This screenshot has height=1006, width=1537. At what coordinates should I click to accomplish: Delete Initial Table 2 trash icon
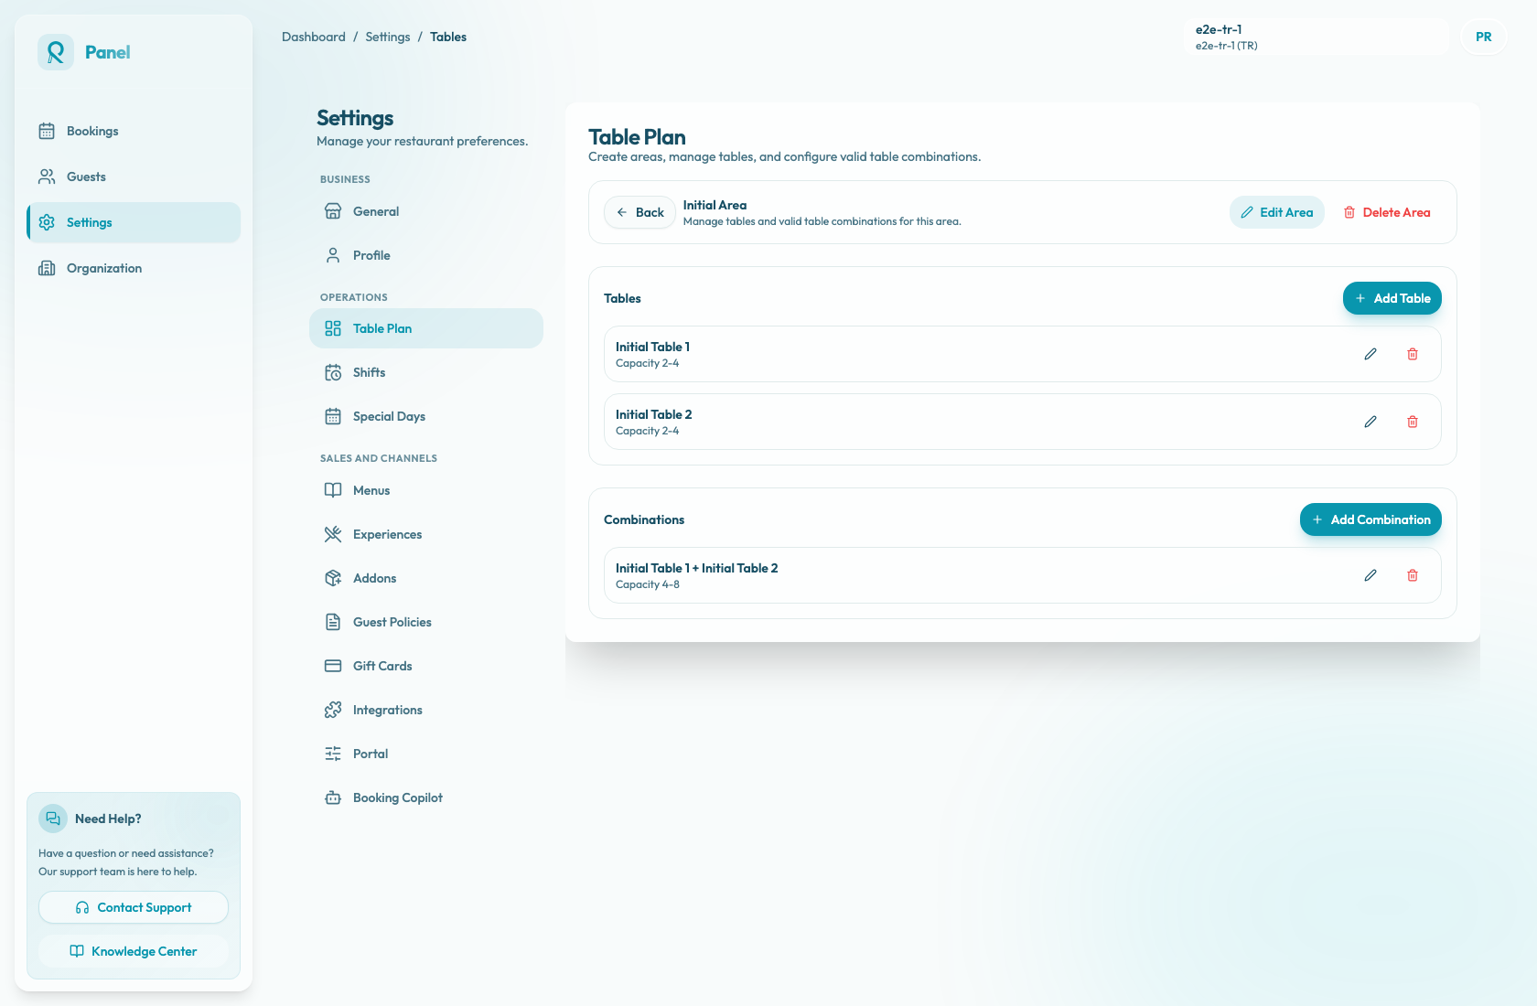point(1413,422)
